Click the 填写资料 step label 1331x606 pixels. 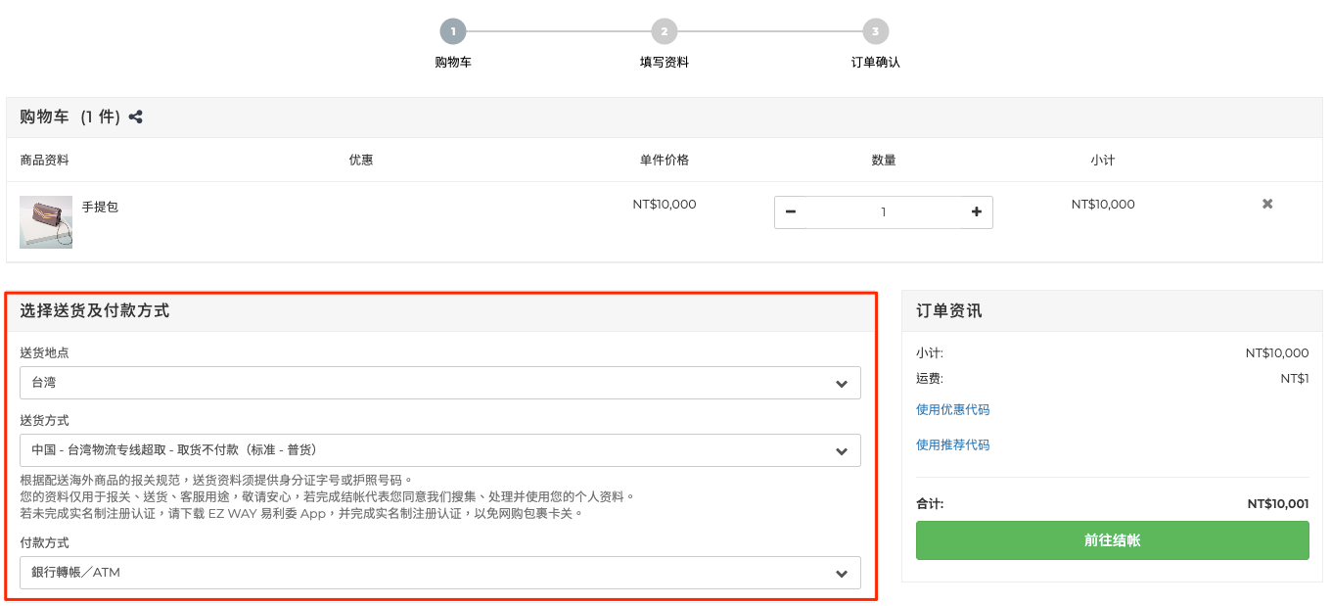coord(665,63)
